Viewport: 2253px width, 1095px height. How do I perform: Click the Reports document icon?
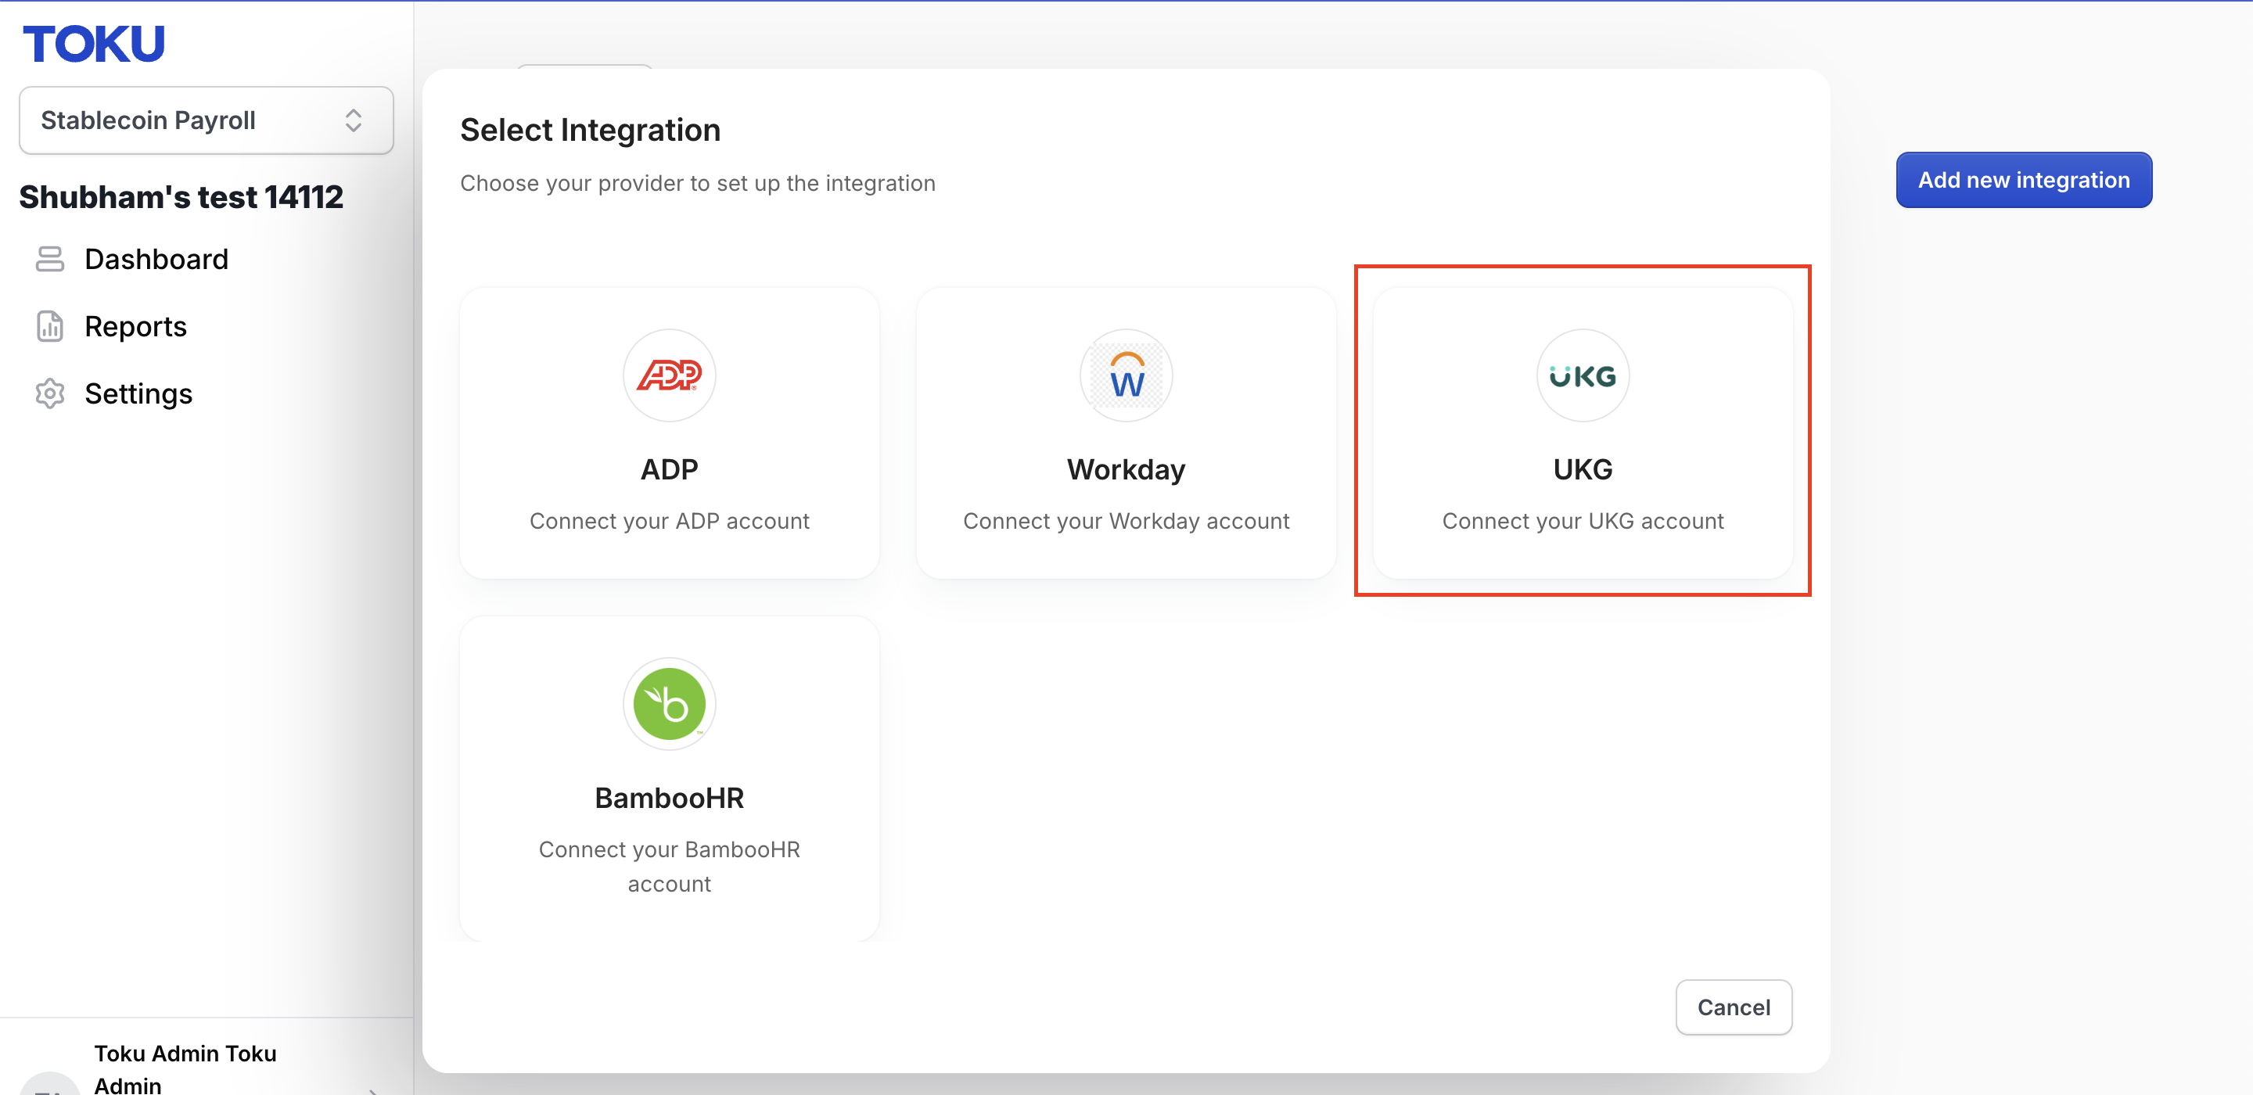click(x=50, y=326)
